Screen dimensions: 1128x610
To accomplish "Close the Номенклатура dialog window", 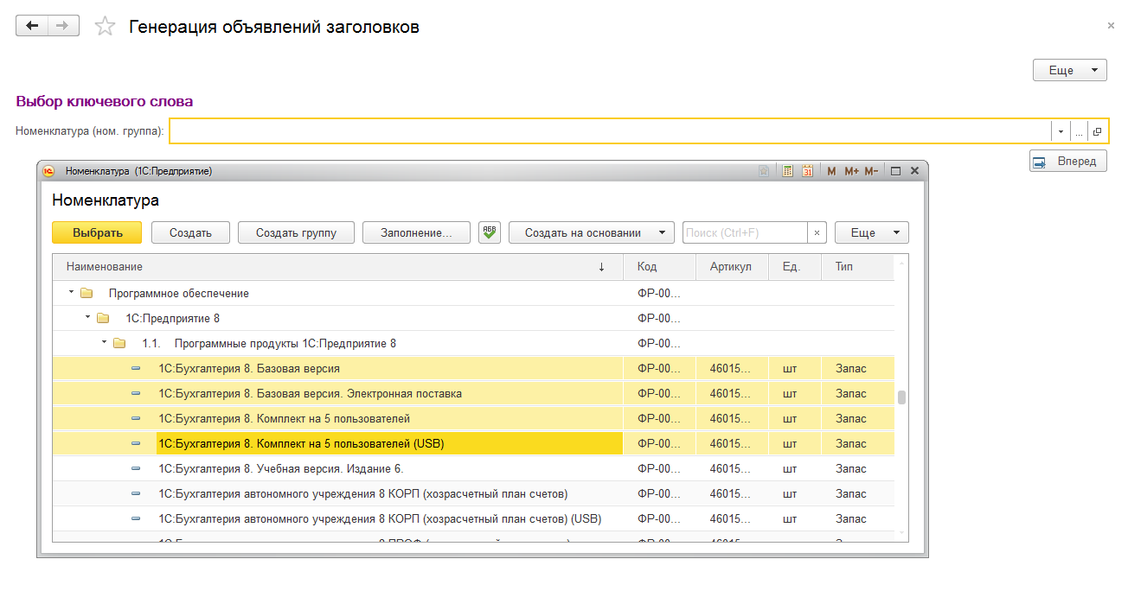I will click(x=915, y=171).
